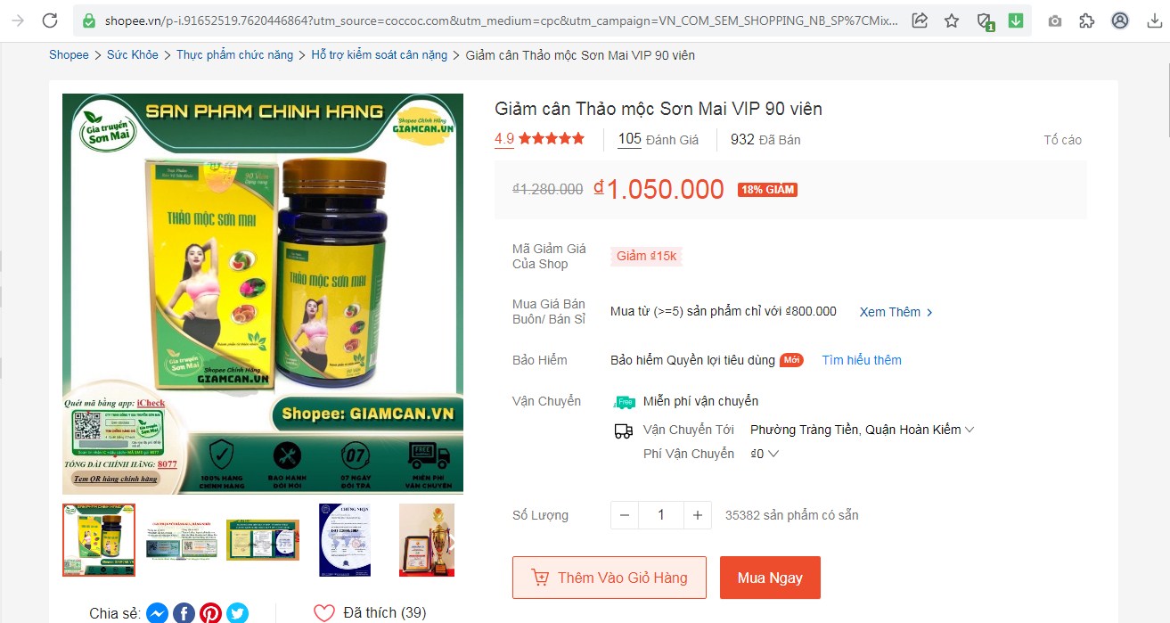Screen dimensions: 1170x623
Task: Expand Xem Thêm wholesale pricing details
Action: [896, 312]
